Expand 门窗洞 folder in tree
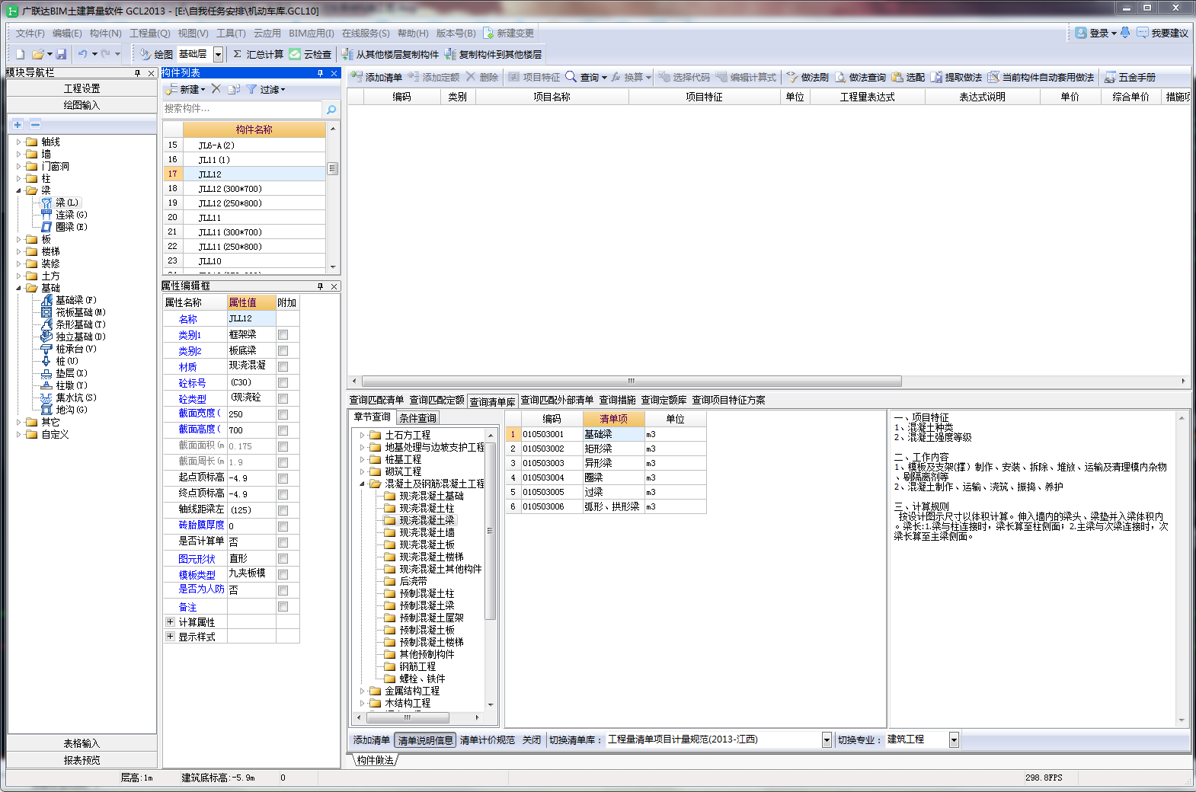Image resolution: width=1196 pixels, height=792 pixels. [19, 166]
